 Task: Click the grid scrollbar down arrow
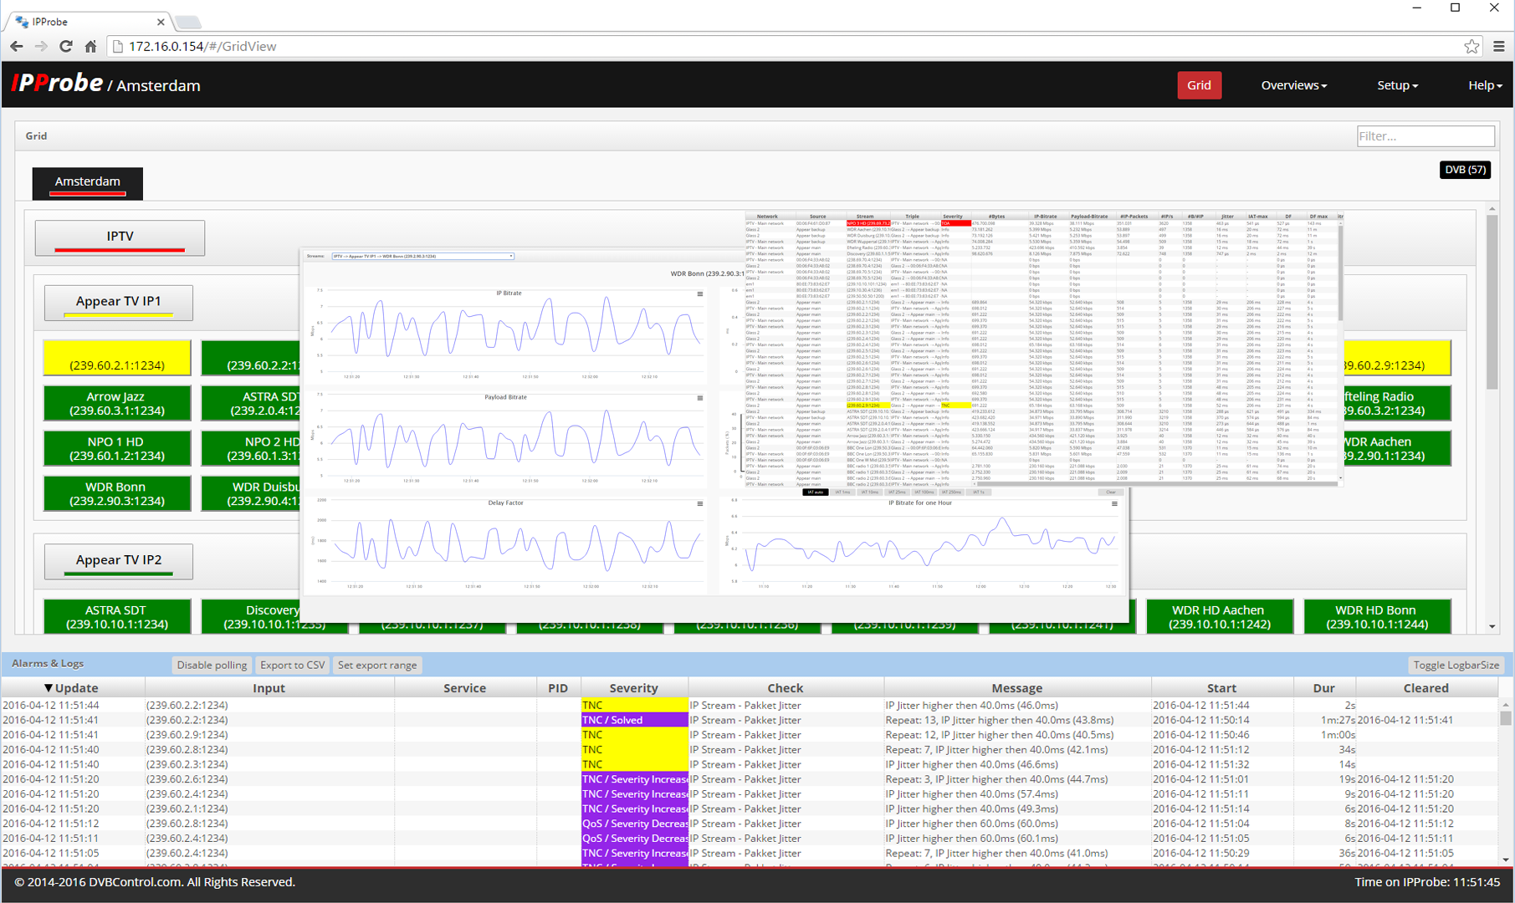click(x=1492, y=626)
